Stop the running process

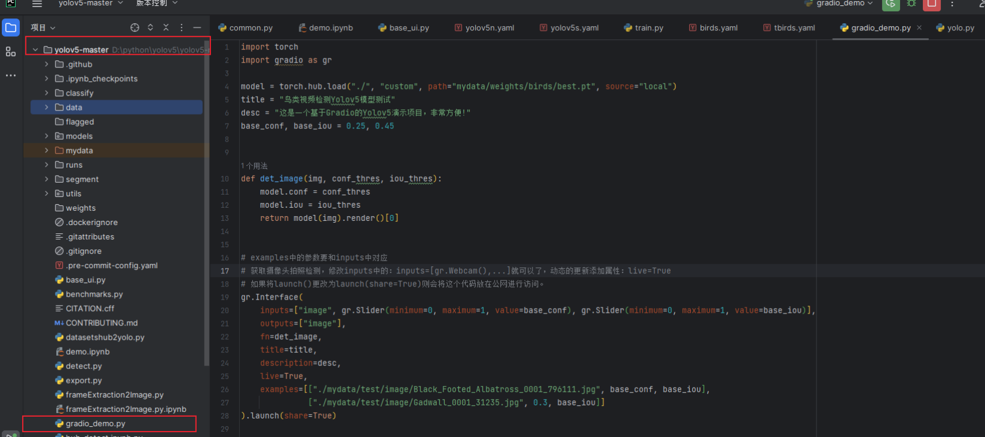[932, 4]
